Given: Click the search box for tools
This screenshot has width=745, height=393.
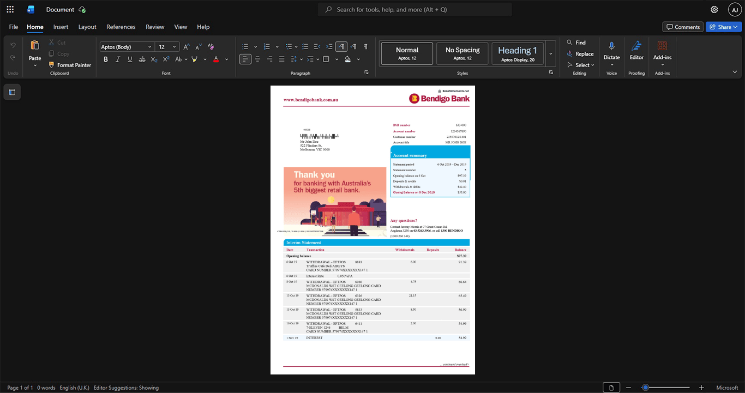Looking at the screenshot, I should (415, 9).
